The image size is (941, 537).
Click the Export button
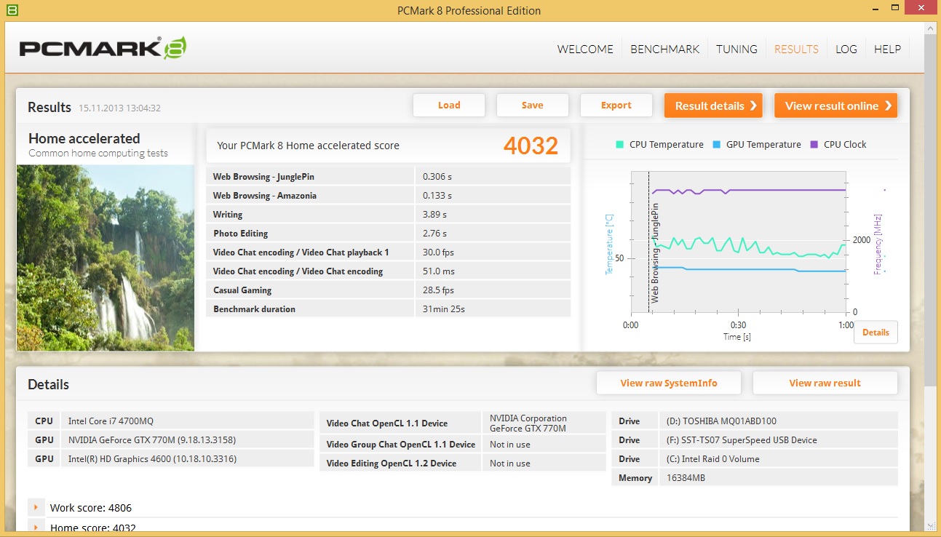coord(616,106)
